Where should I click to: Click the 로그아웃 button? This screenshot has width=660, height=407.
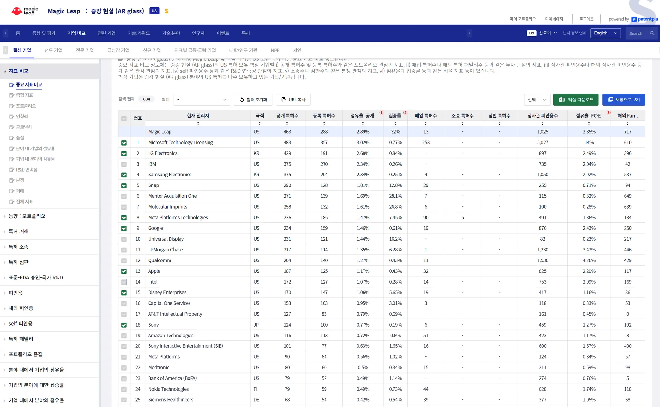coord(586,19)
